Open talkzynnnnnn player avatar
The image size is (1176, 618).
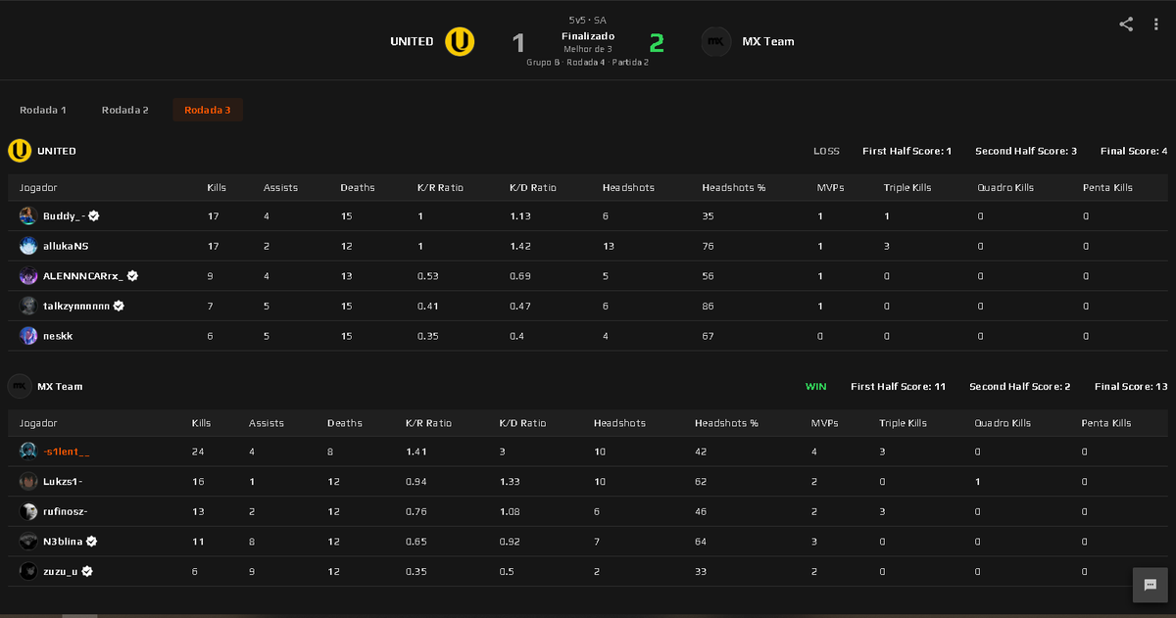tap(28, 306)
